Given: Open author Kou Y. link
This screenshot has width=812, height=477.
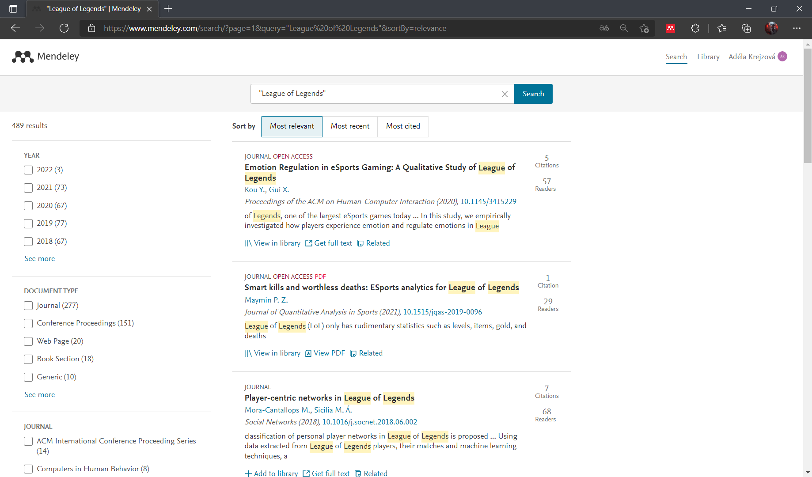Looking at the screenshot, I should pyautogui.click(x=255, y=189).
